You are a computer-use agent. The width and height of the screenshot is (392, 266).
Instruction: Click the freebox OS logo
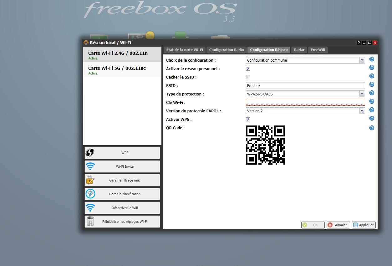[160, 11]
